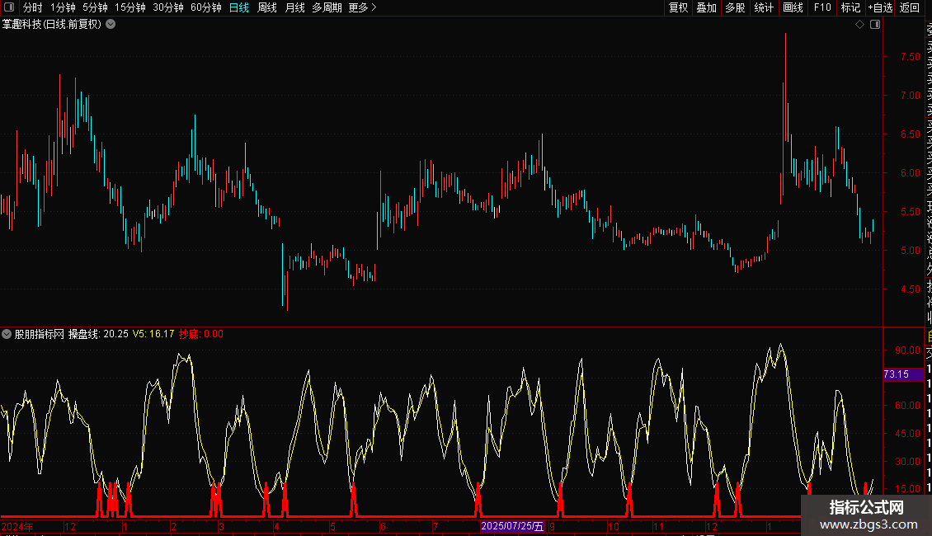Select the 5分钟 period tab
This screenshot has height=536, width=932.
tap(95, 7)
